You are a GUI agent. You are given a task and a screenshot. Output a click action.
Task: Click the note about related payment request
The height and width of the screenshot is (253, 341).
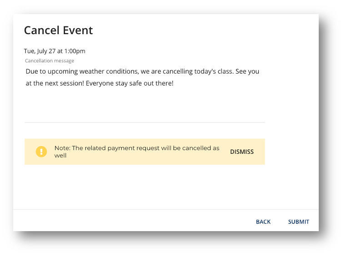(x=137, y=152)
